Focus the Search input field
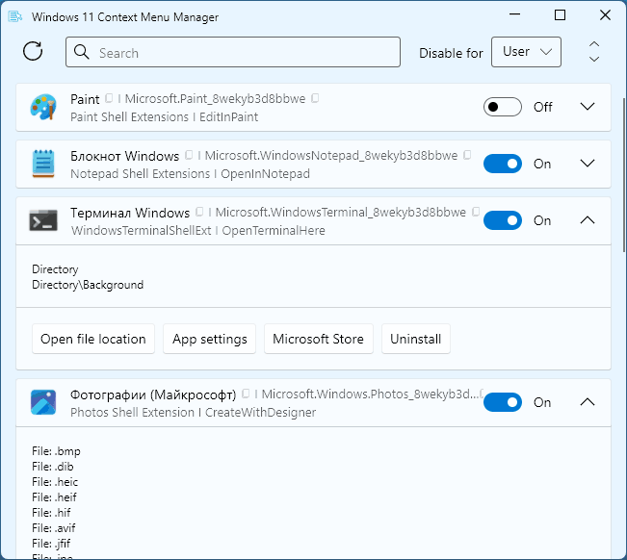The width and height of the screenshot is (627, 560). [x=233, y=52]
